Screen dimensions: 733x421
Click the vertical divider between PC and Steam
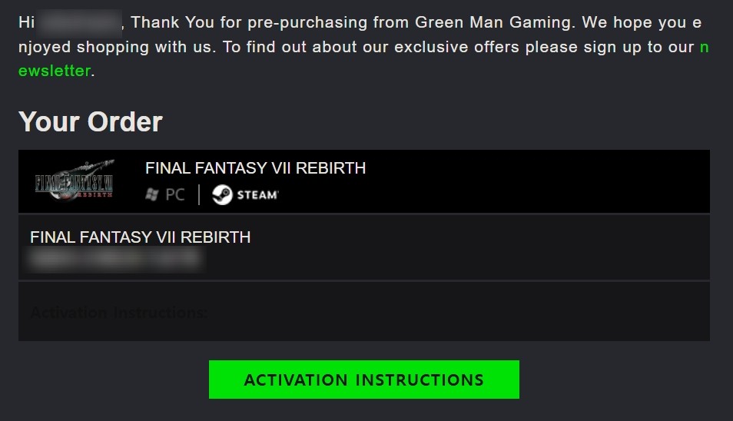[x=199, y=195]
